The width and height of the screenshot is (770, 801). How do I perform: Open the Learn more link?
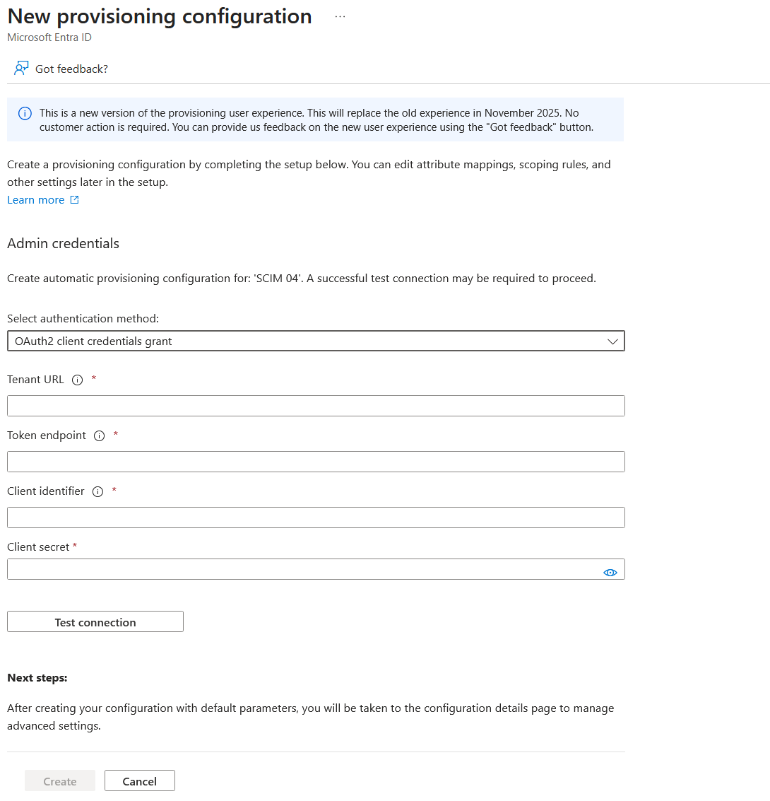35,200
